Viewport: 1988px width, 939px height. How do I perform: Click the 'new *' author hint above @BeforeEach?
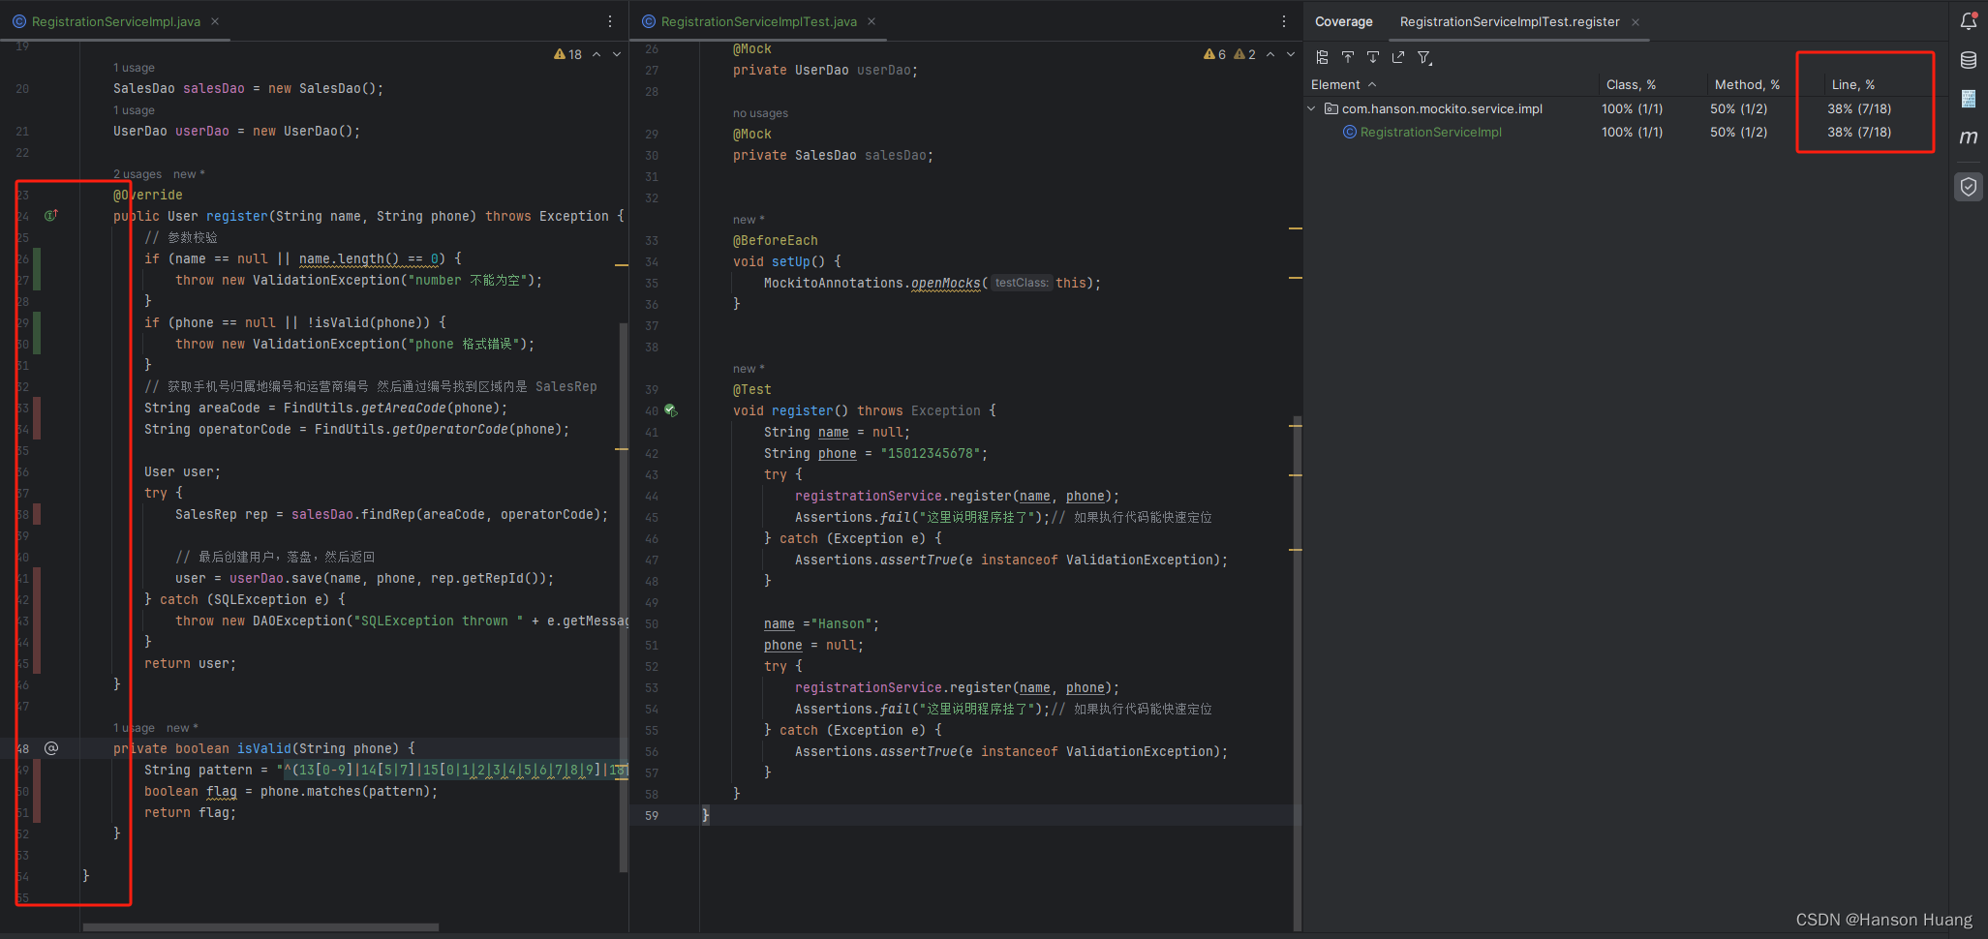click(x=749, y=220)
